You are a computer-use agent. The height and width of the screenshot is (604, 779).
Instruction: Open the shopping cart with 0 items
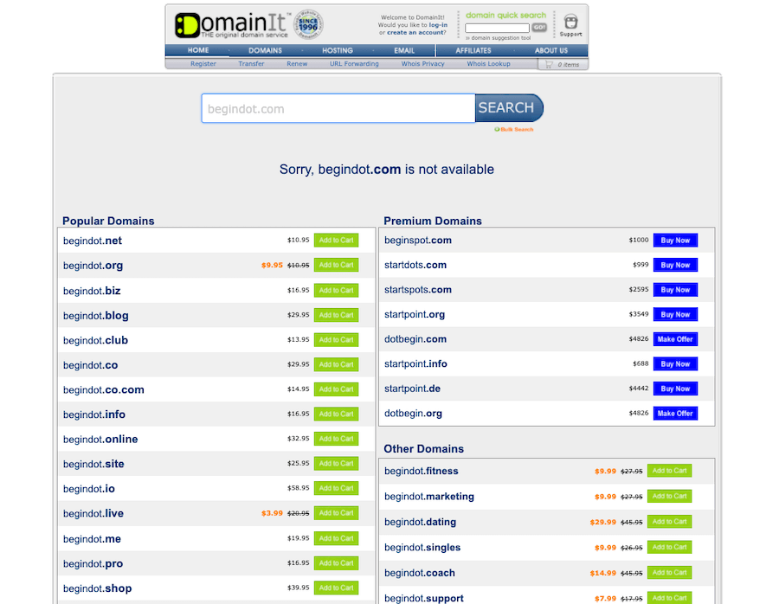pos(563,65)
